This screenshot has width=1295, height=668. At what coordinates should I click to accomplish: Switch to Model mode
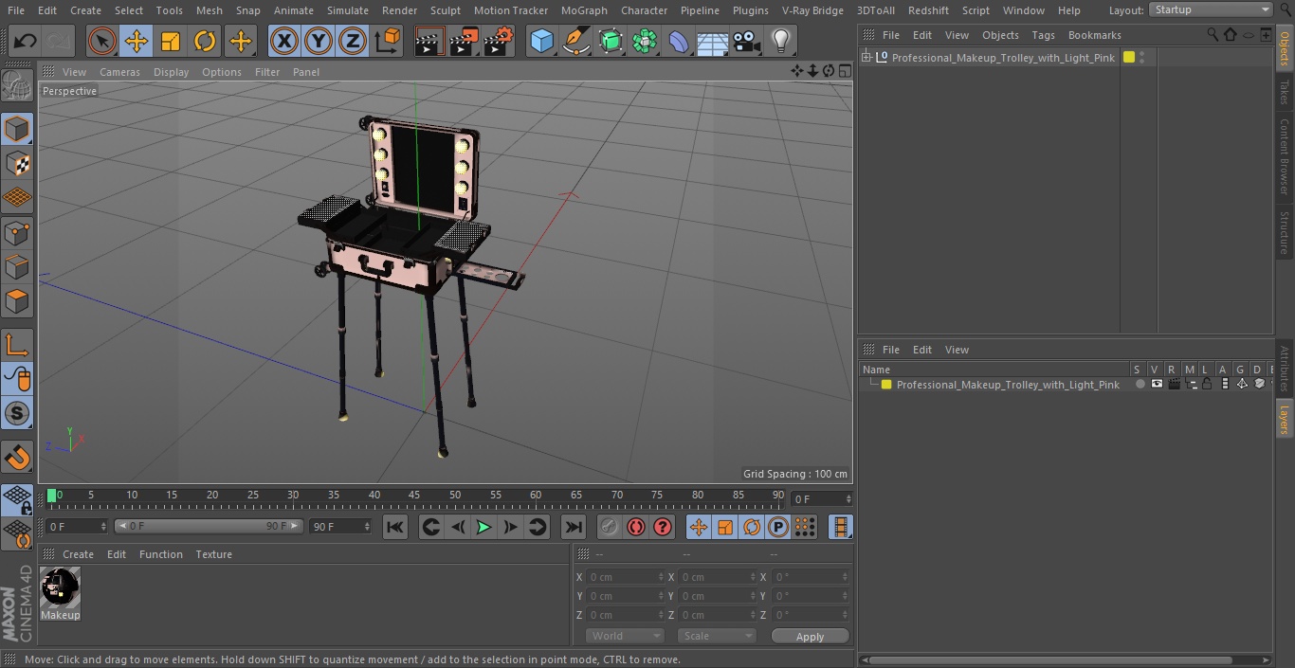(17, 129)
